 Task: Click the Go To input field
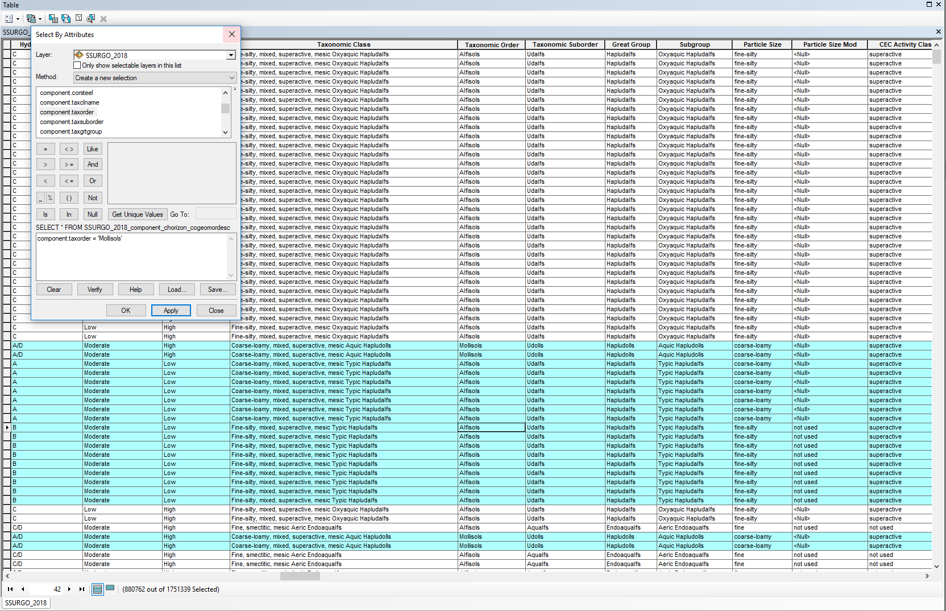pyautogui.click(x=216, y=214)
